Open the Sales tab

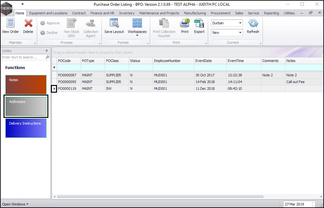coord(239,13)
